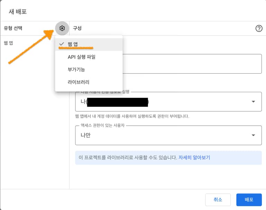Click the arrow on the execute-as dropdown
The width and height of the screenshot is (266, 210).
pos(253,102)
